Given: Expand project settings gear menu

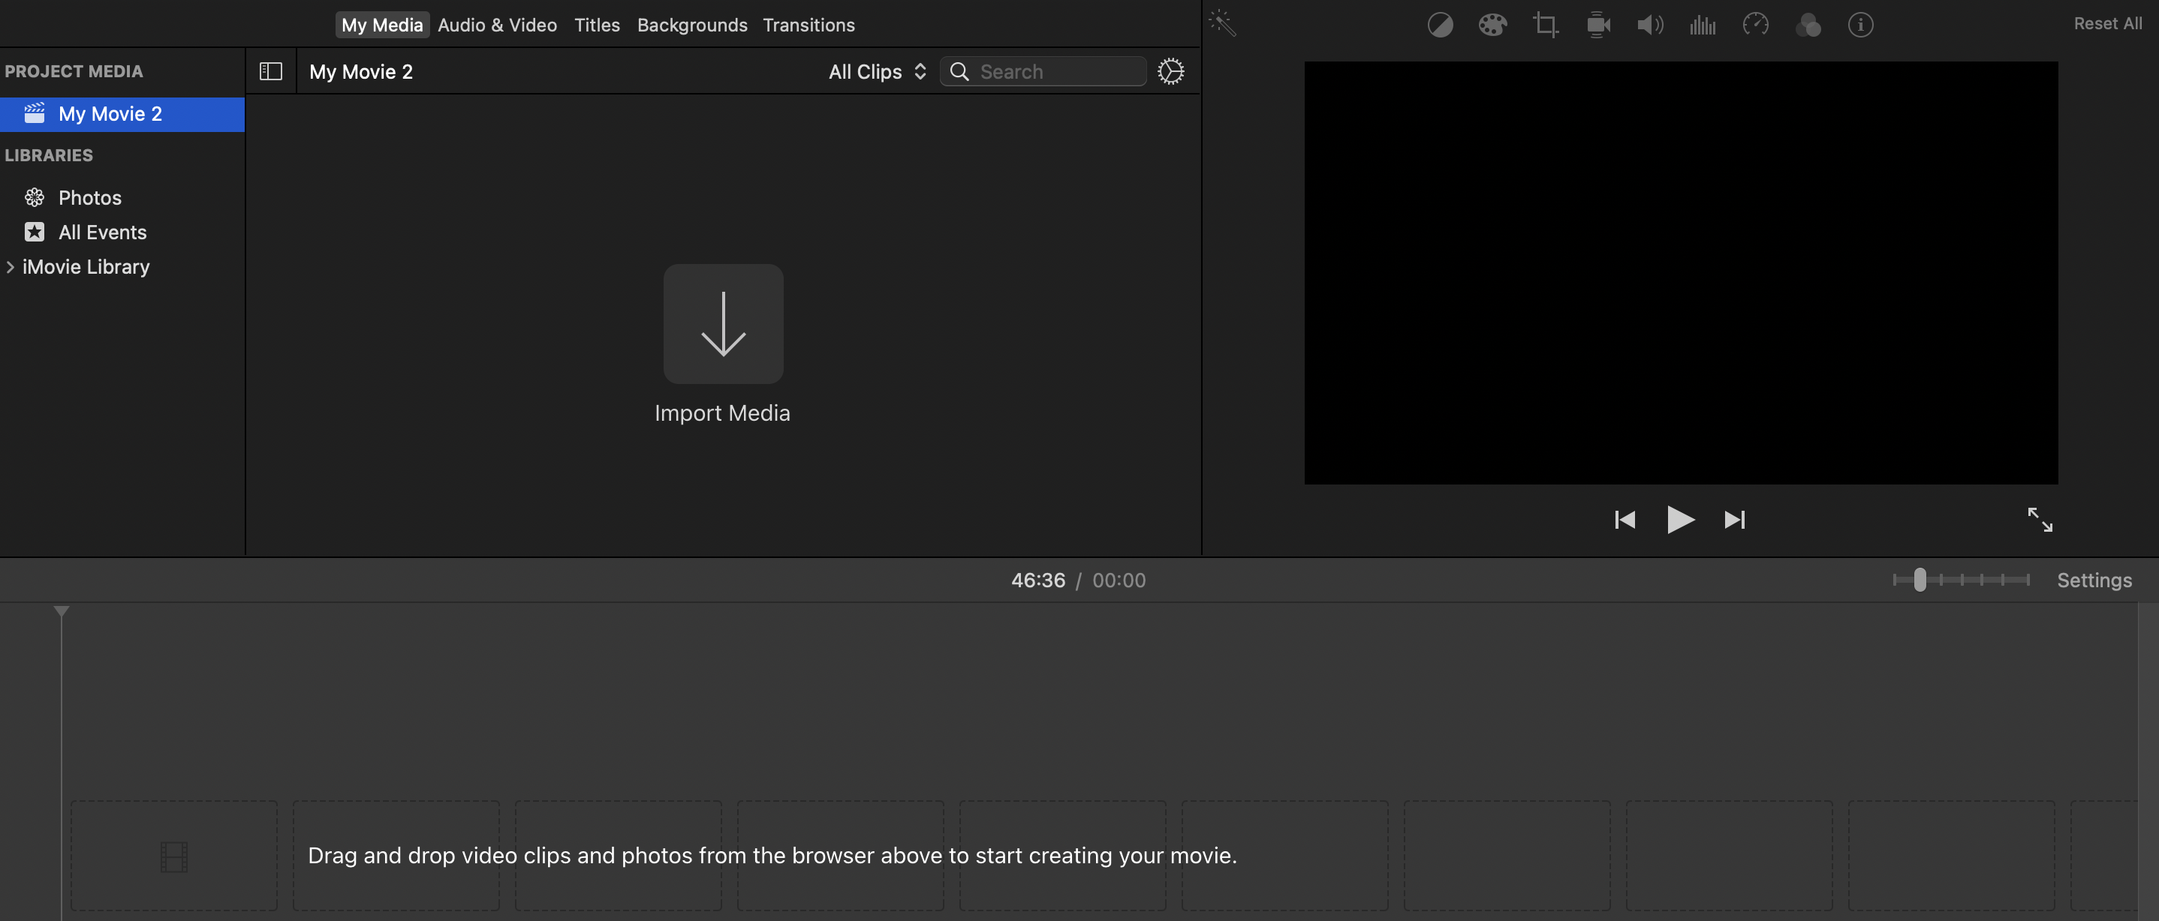Looking at the screenshot, I should coord(1170,71).
